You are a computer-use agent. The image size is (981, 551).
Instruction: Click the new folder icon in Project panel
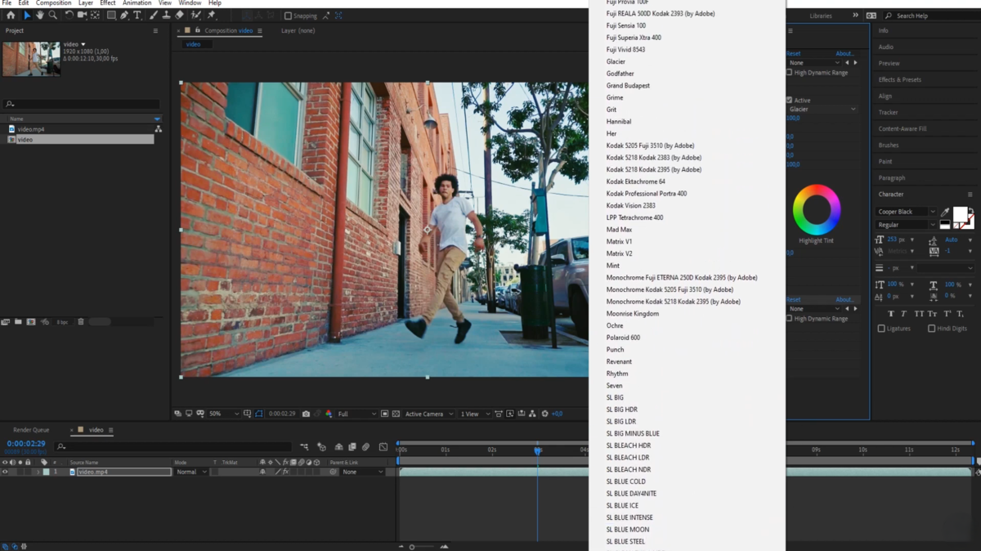pyautogui.click(x=18, y=322)
